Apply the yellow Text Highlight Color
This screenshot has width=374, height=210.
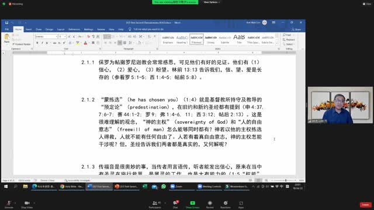pos(78,43)
